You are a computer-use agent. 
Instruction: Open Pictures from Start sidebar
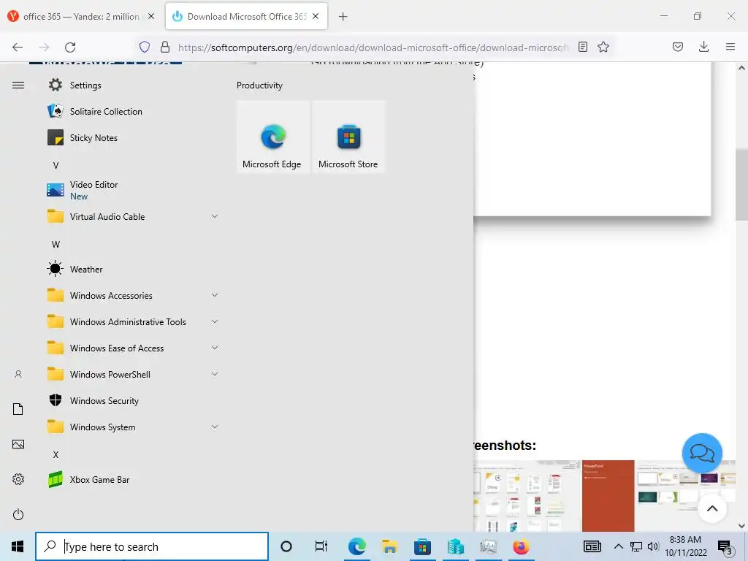point(18,444)
